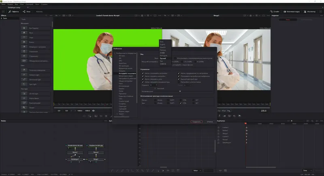The width and height of the screenshot is (324, 176).
Task: Open the Консоль button in toolbar
Action: (x=39, y=12)
